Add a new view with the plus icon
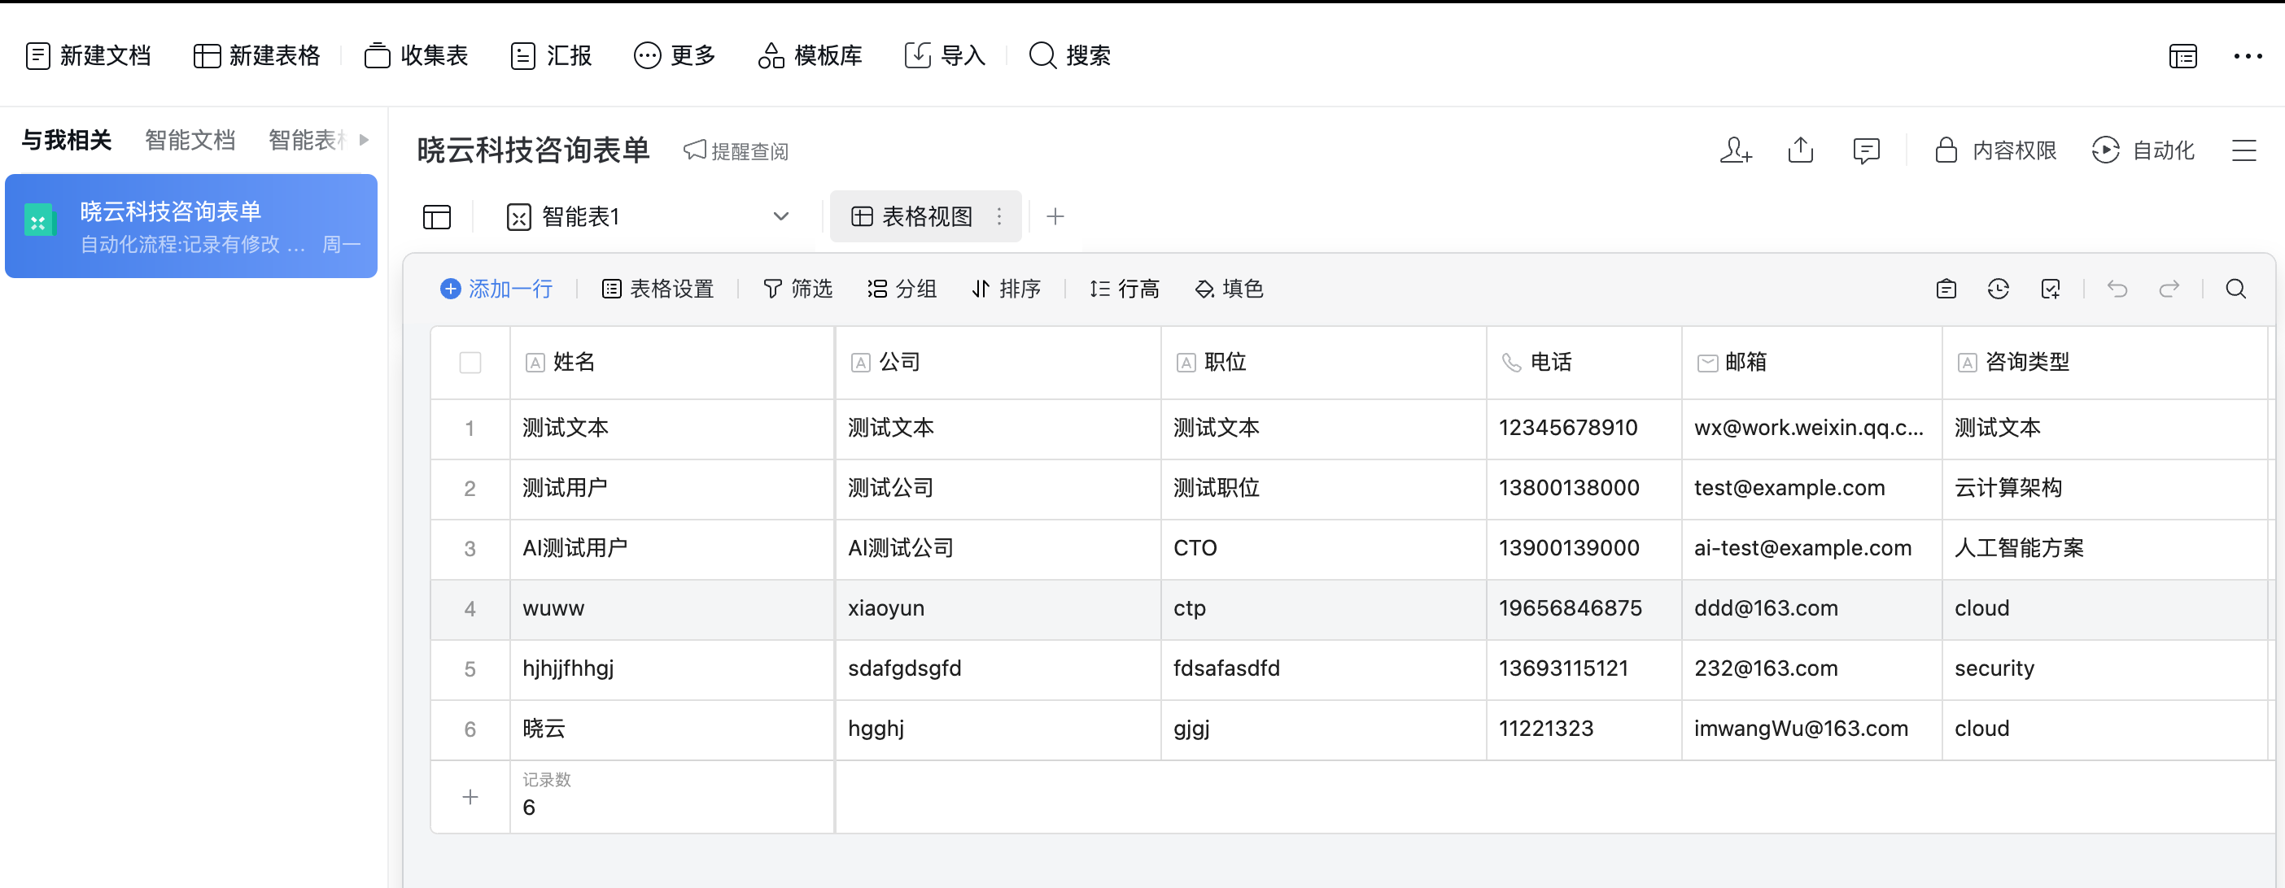This screenshot has height=888, width=2285. coord(1055,216)
